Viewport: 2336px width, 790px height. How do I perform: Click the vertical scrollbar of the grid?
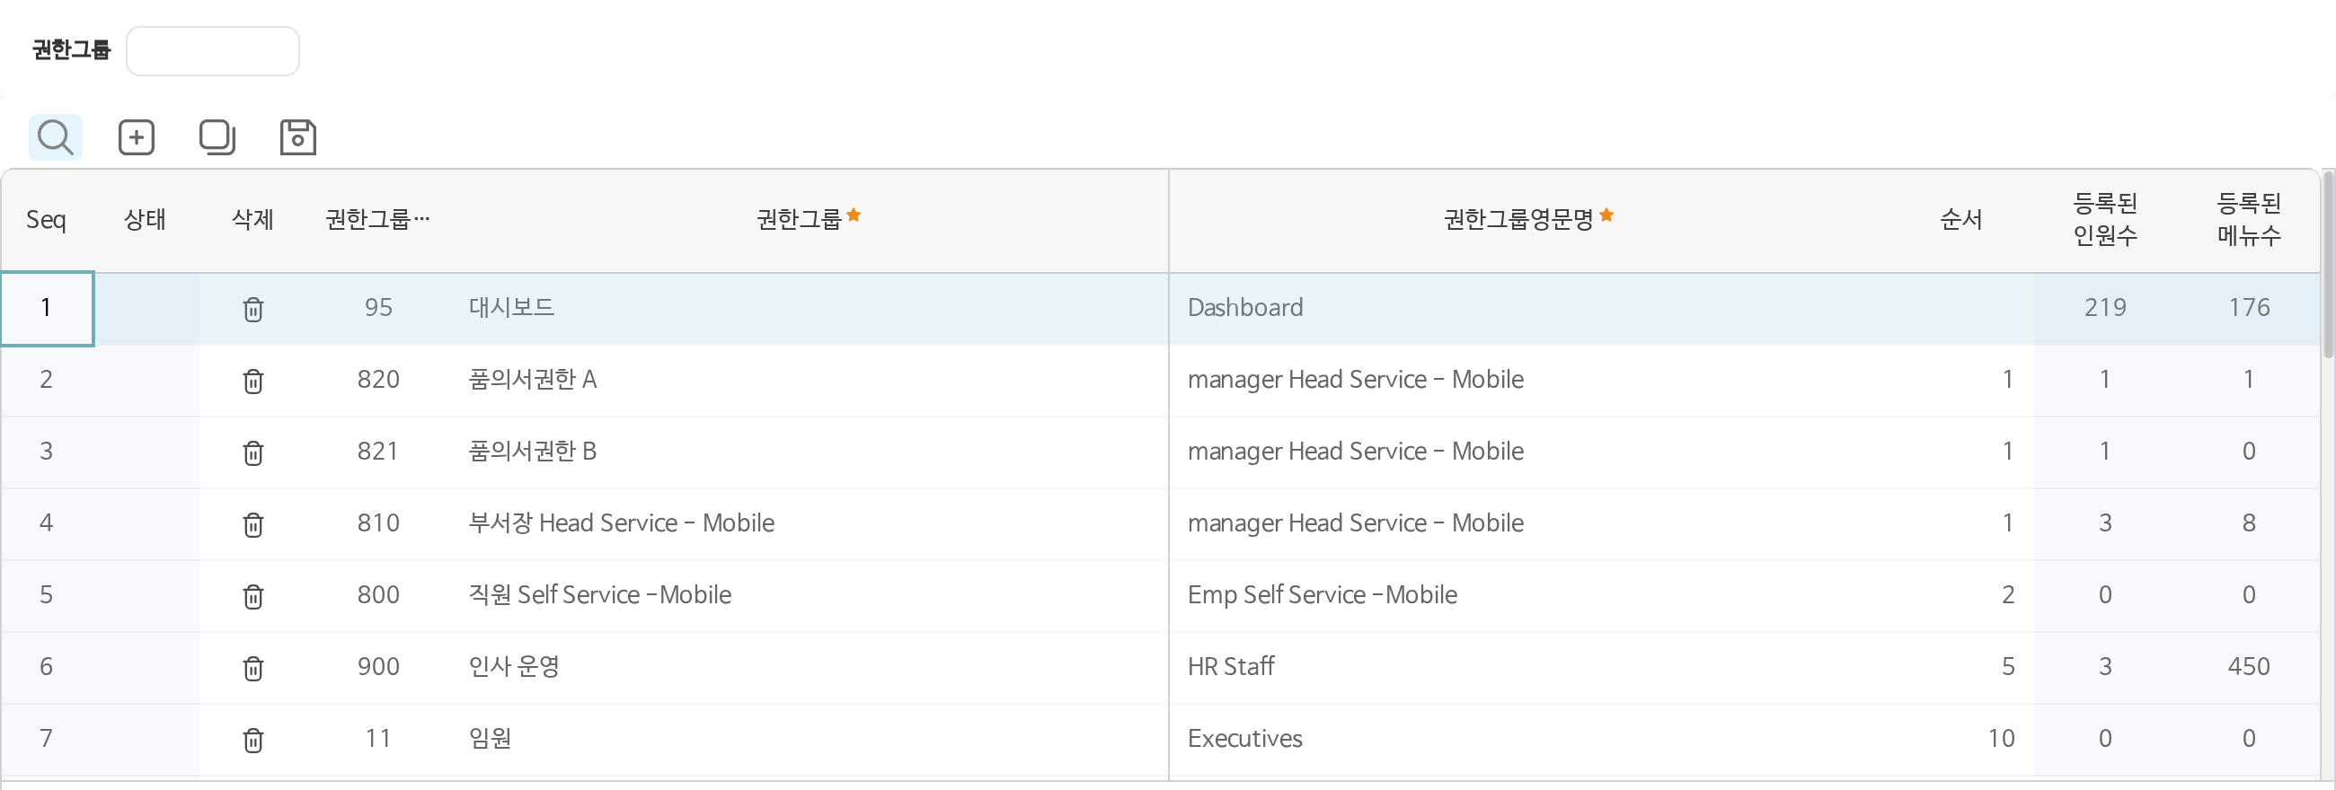coord(2328,263)
